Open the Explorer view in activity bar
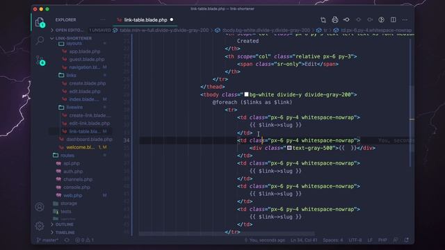This screenshot has height=250, width=445. tap(40, 22)
